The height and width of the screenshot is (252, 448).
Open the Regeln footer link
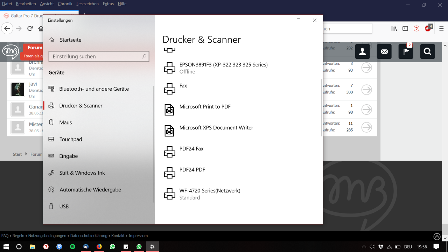[x=18, y=236]
